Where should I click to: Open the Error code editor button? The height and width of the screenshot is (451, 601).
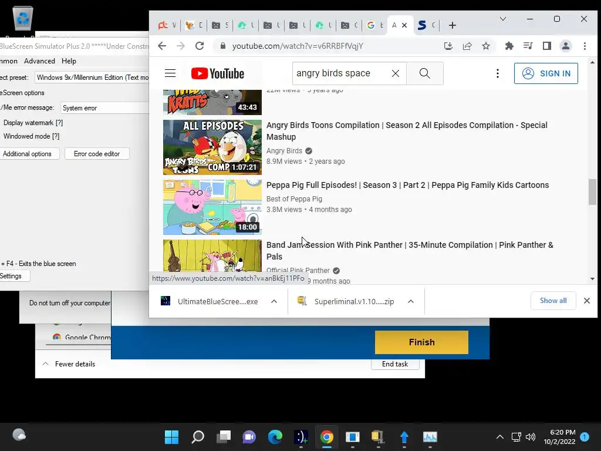point(97,154)
